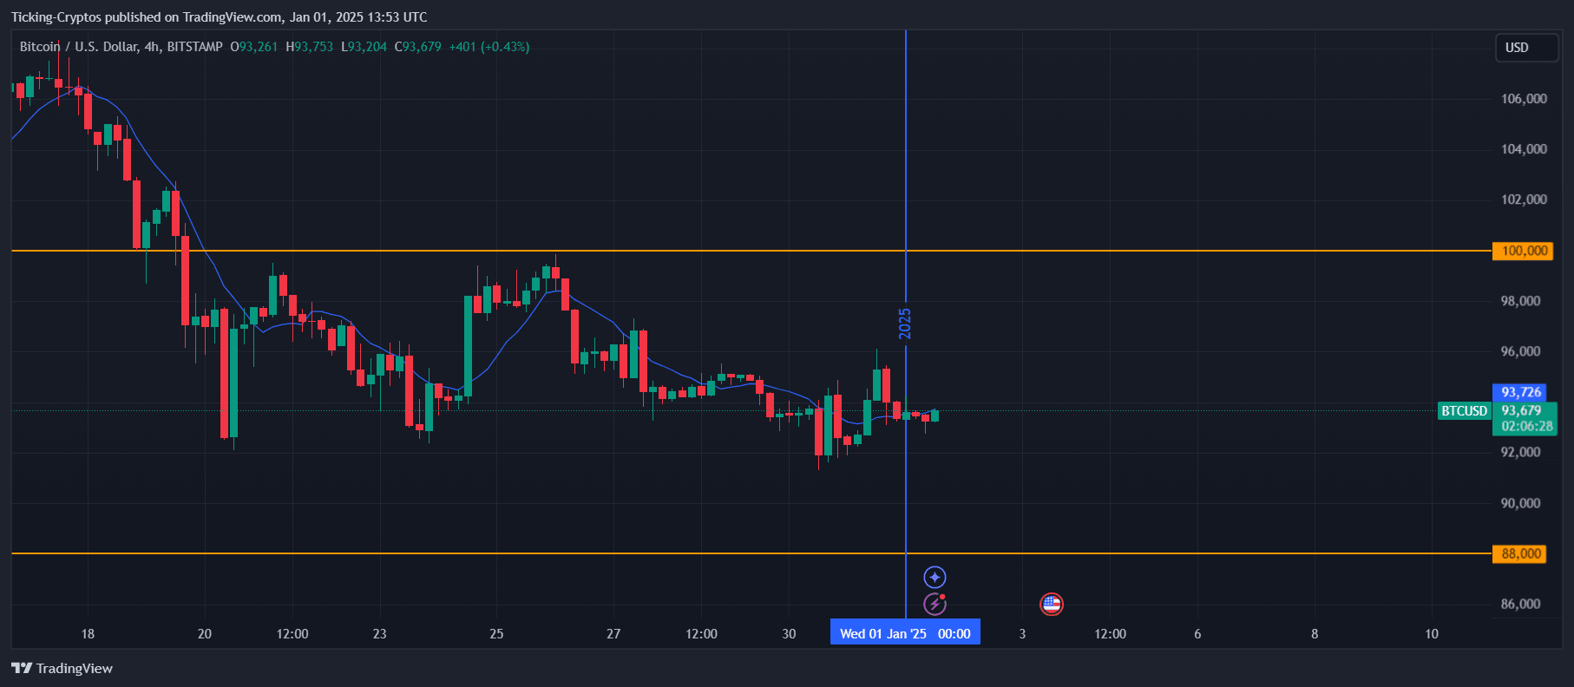Image resolution: width=1574 pixels, height=687 pixels.
Task: Click the H93,753 high price value
Action: (x=310, y=47)
